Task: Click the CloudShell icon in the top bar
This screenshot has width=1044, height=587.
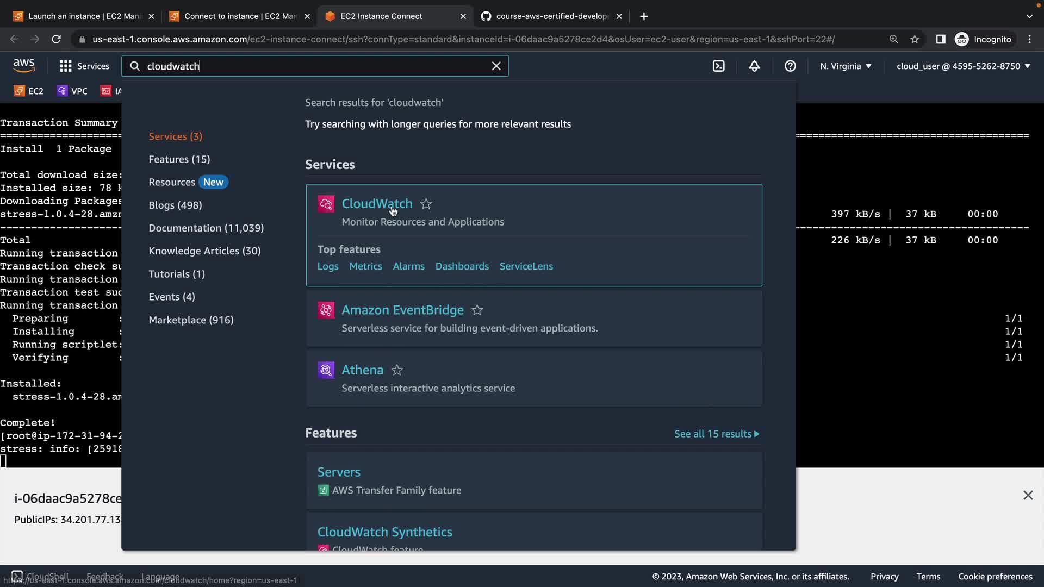Action: point(718,66)
